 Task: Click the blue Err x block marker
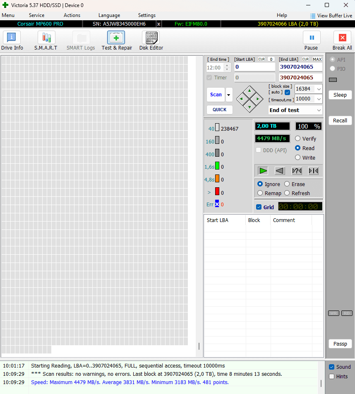pos(217,203)
